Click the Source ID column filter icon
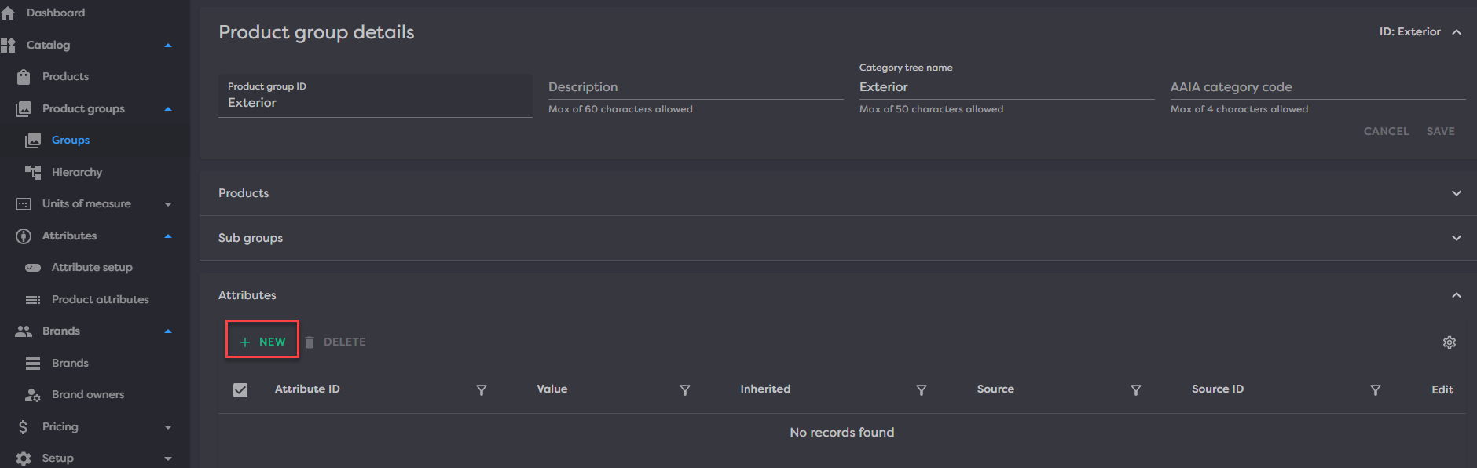 [1376, 390]
